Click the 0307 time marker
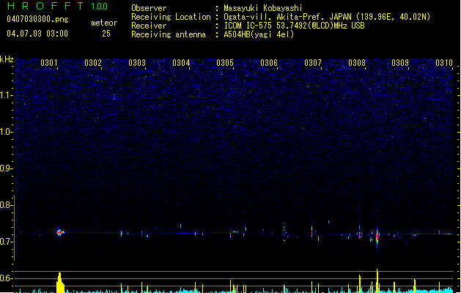The width and height of the screenshot is (461, 293). coord(313,63)
